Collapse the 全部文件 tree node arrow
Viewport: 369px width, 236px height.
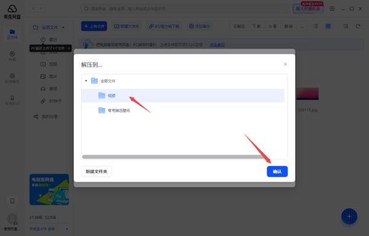[86, 81]
